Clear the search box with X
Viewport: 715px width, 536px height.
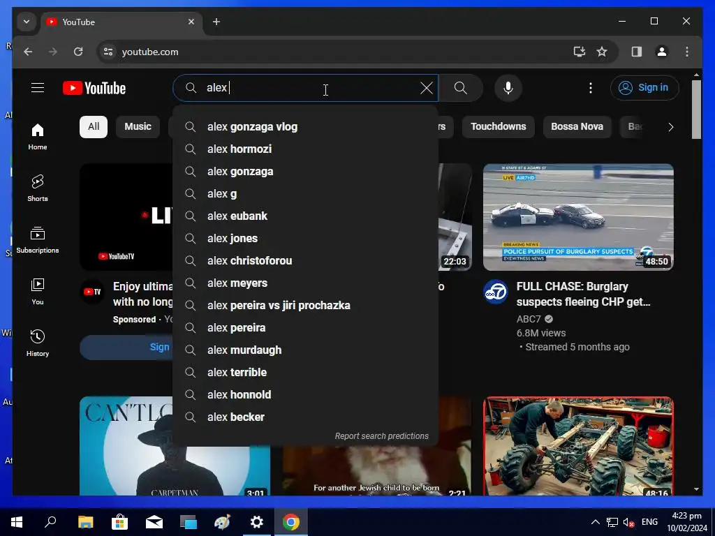click(x=427, y=88)
